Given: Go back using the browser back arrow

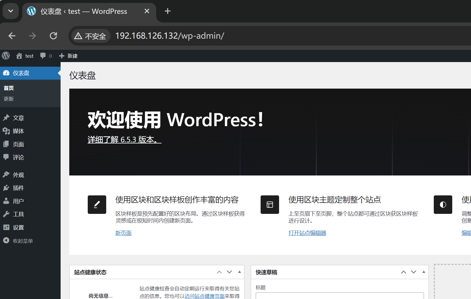Looking at the screenshot, I should click(x=12, y=36).
